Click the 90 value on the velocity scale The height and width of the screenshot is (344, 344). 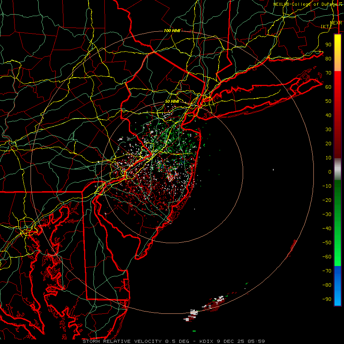coord(328,45)
